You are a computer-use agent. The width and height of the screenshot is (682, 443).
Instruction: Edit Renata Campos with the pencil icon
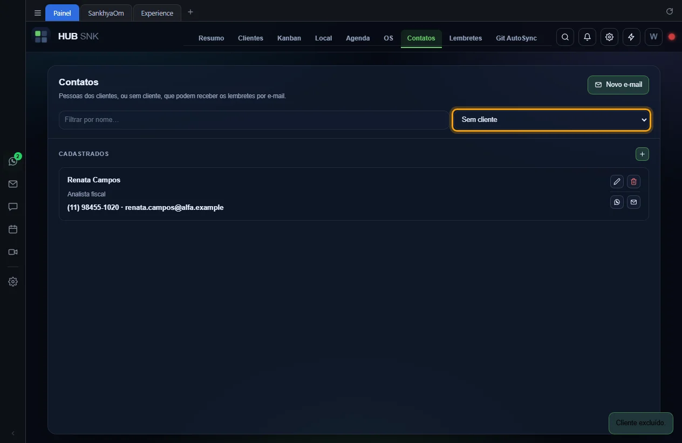(x=617, y=182)
